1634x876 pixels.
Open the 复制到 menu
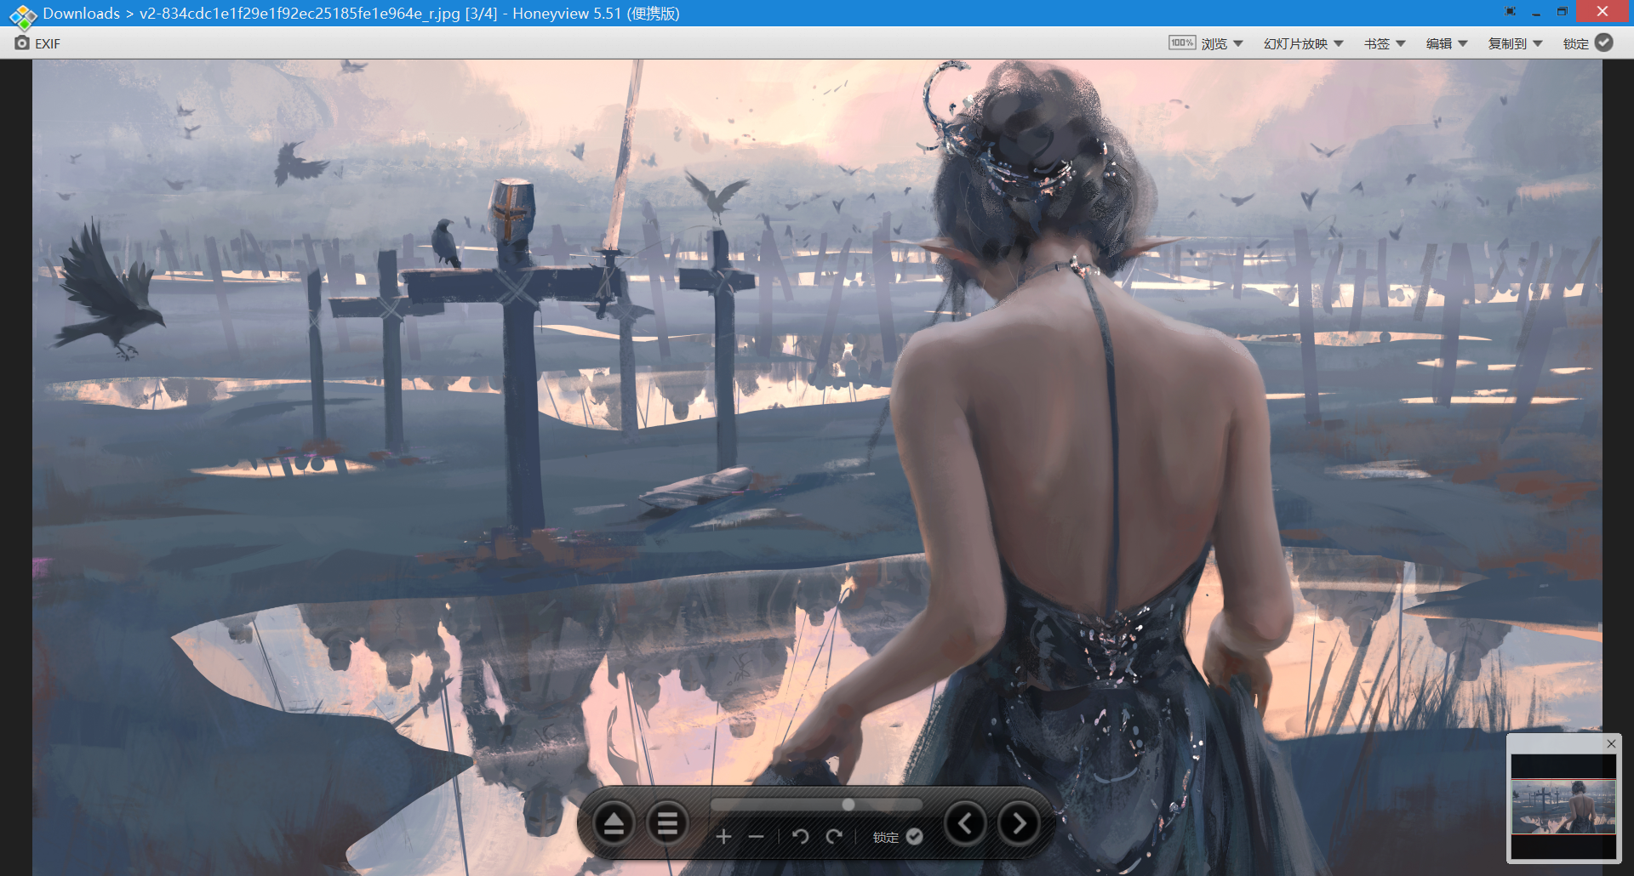pyautogui.click(x=1507, y=43)
